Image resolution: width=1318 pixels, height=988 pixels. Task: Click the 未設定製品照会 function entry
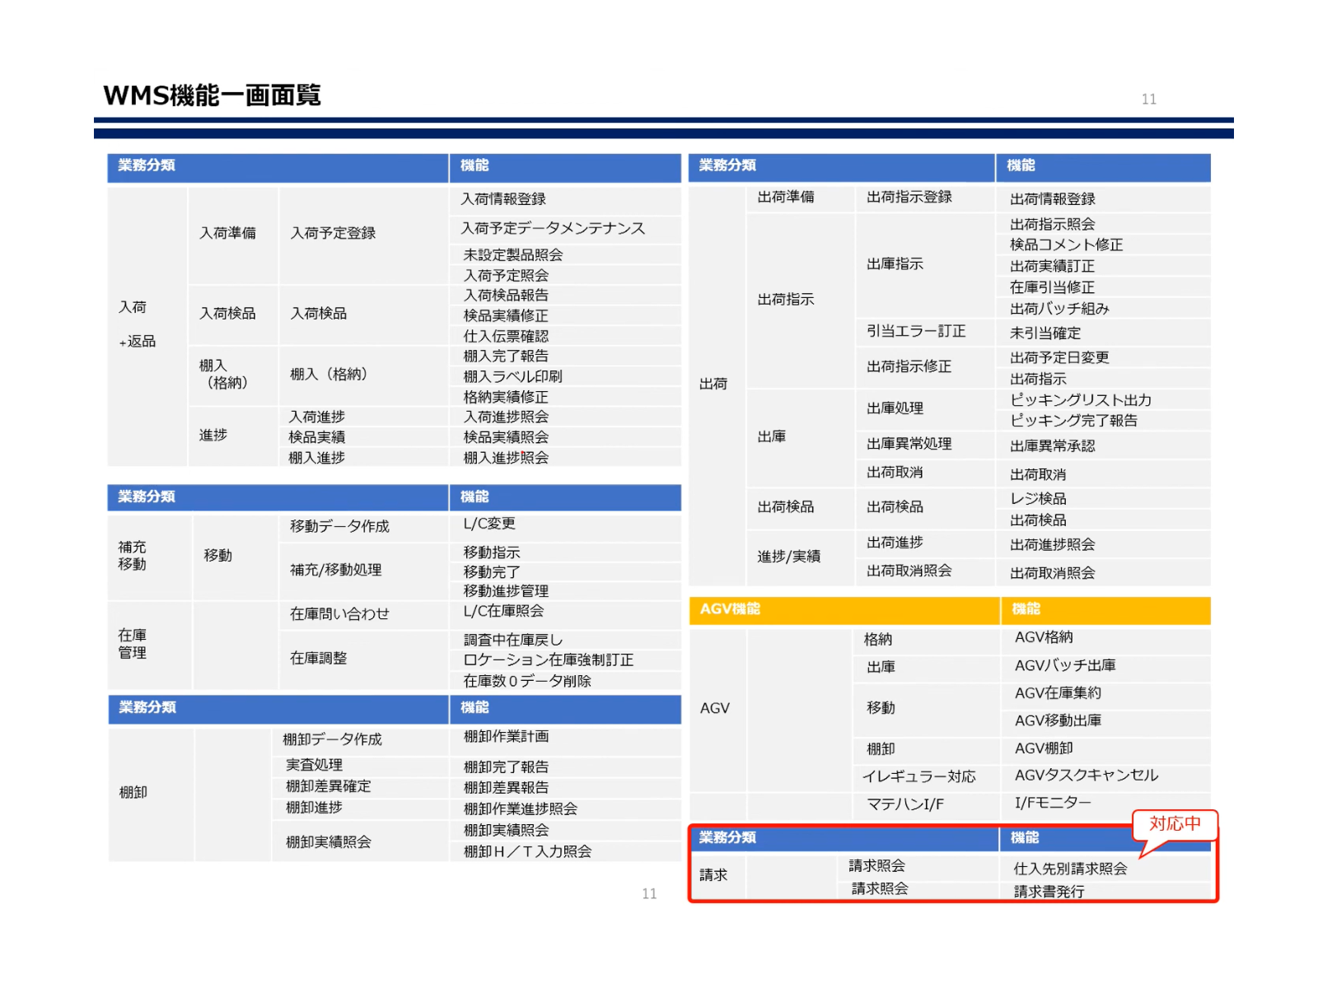click(513, 255)
